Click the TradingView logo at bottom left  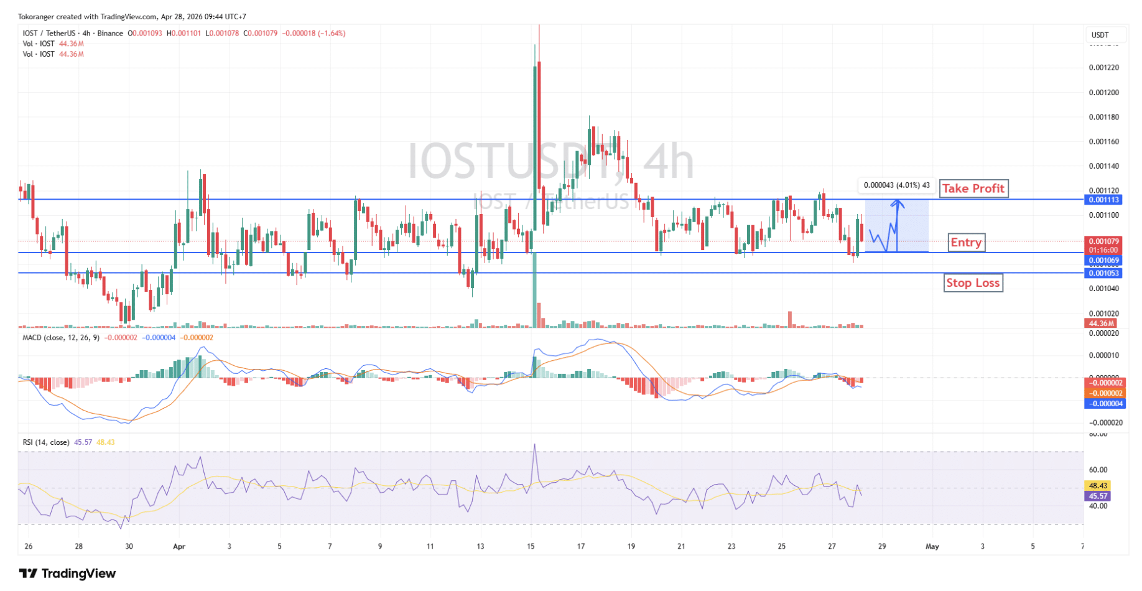click(67, 573)
